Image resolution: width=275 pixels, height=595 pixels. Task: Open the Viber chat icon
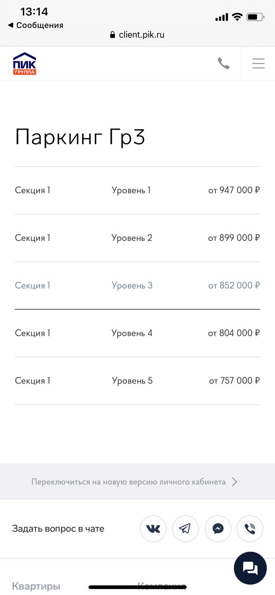tap(250, 529)
